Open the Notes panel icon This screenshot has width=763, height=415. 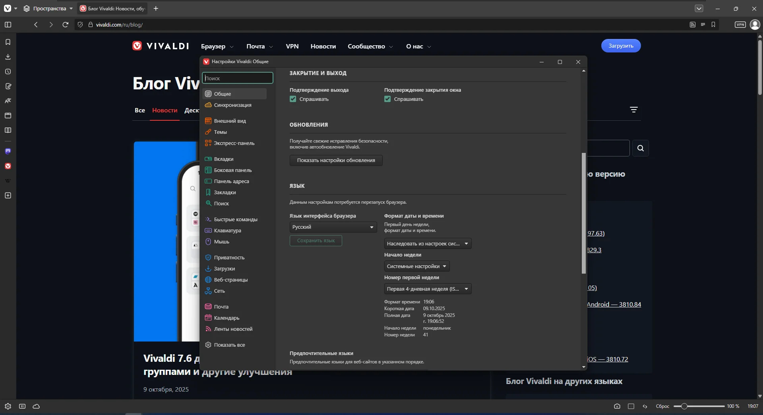(8, 86)
